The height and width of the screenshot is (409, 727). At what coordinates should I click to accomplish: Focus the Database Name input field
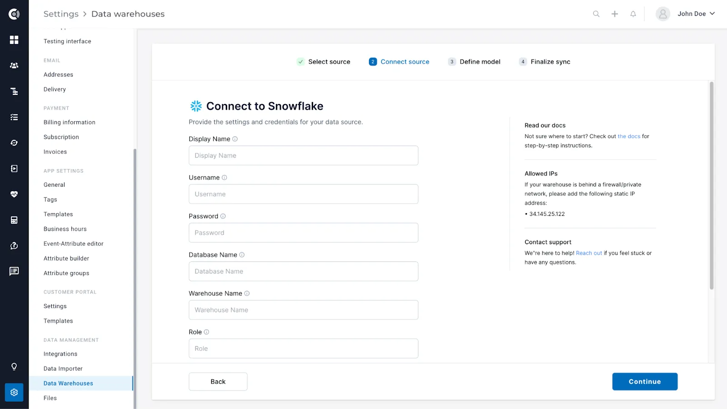point(304,271)
